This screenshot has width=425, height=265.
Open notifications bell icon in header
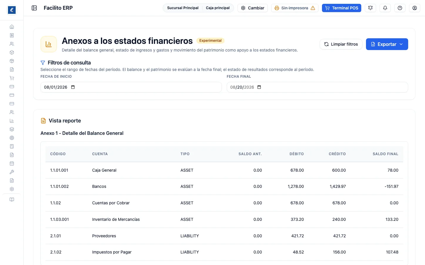(385, 8)
